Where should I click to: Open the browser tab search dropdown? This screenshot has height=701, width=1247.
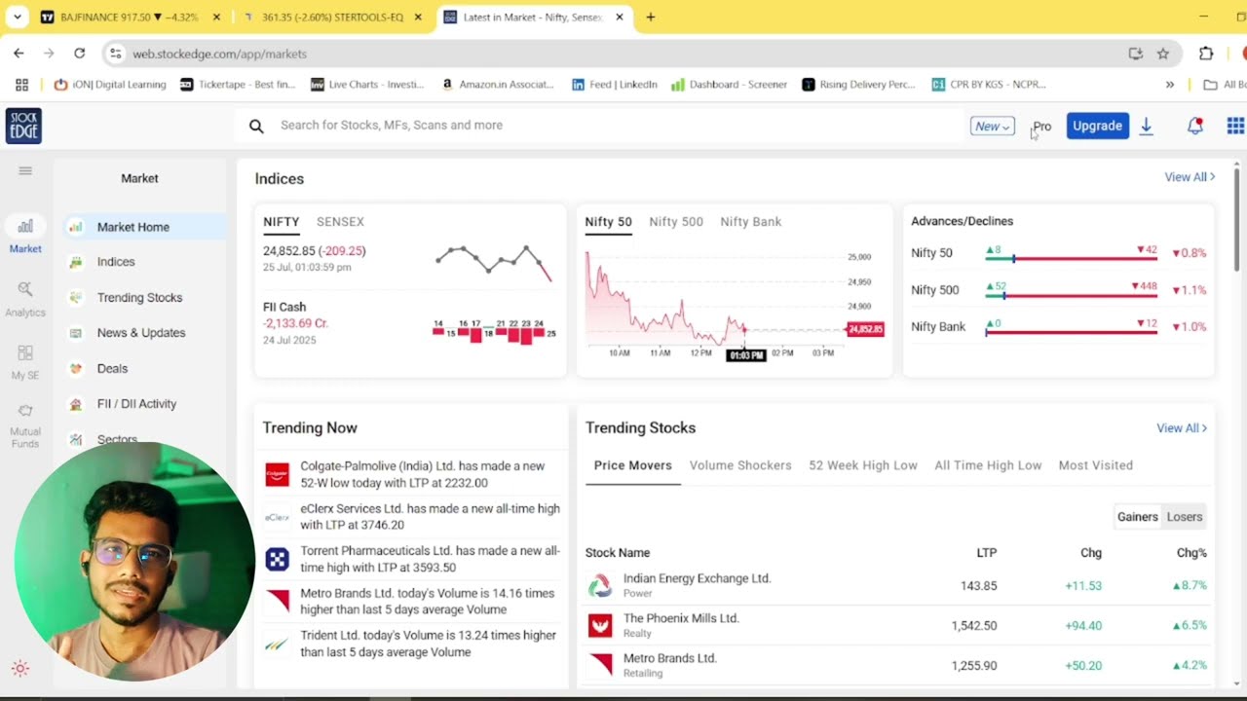[17, 17]
